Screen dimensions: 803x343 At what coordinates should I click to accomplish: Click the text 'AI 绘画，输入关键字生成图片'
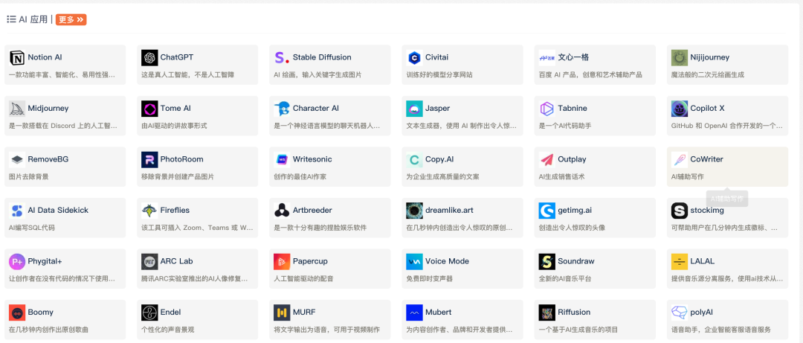(317, 75)
